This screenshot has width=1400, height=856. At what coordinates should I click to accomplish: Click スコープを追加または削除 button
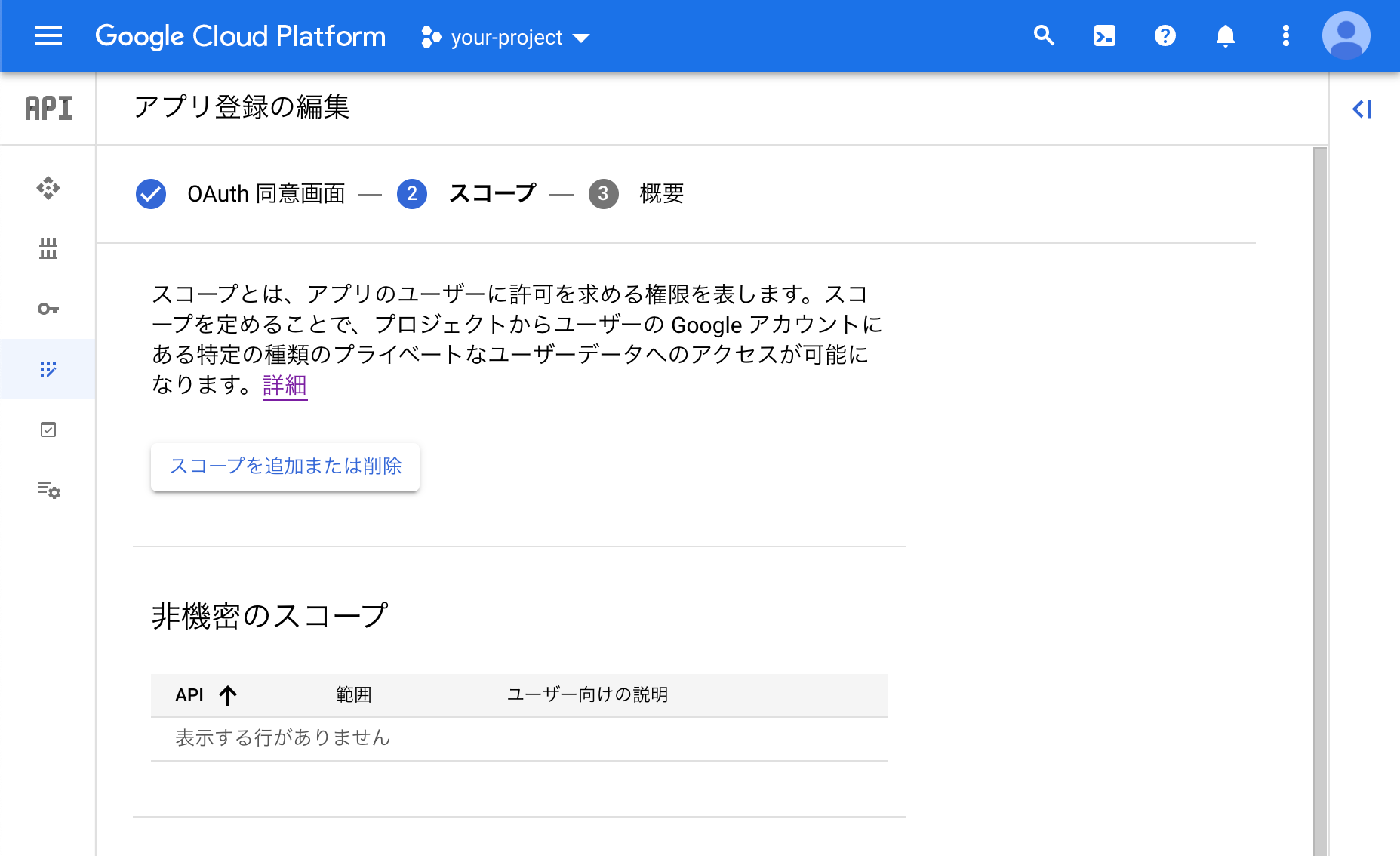pyautogui.click(x=285, y=466)
